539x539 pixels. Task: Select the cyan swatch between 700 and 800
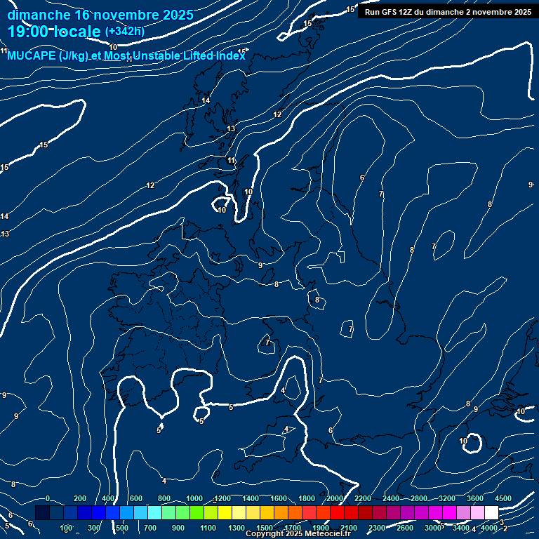(x=154, y=512)
